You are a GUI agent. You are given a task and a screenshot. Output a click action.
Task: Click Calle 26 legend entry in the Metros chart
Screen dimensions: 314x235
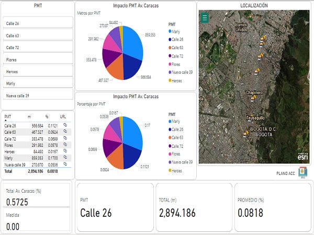tap(176, 39)
